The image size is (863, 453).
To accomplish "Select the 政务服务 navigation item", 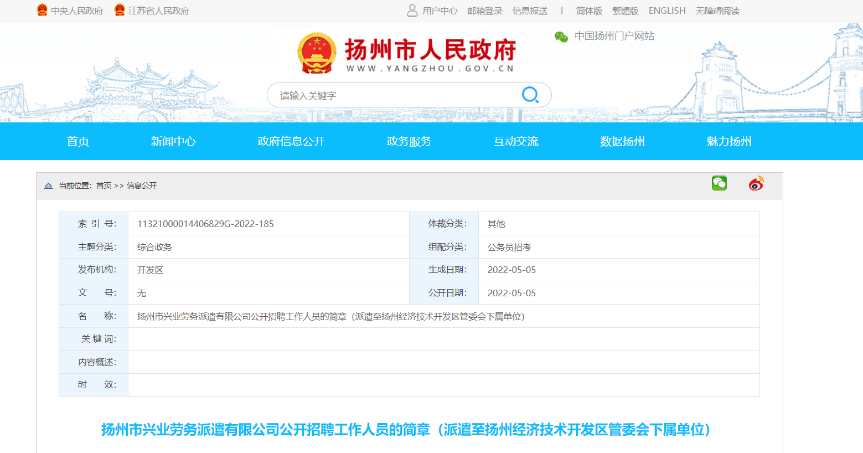I will 409,141.
